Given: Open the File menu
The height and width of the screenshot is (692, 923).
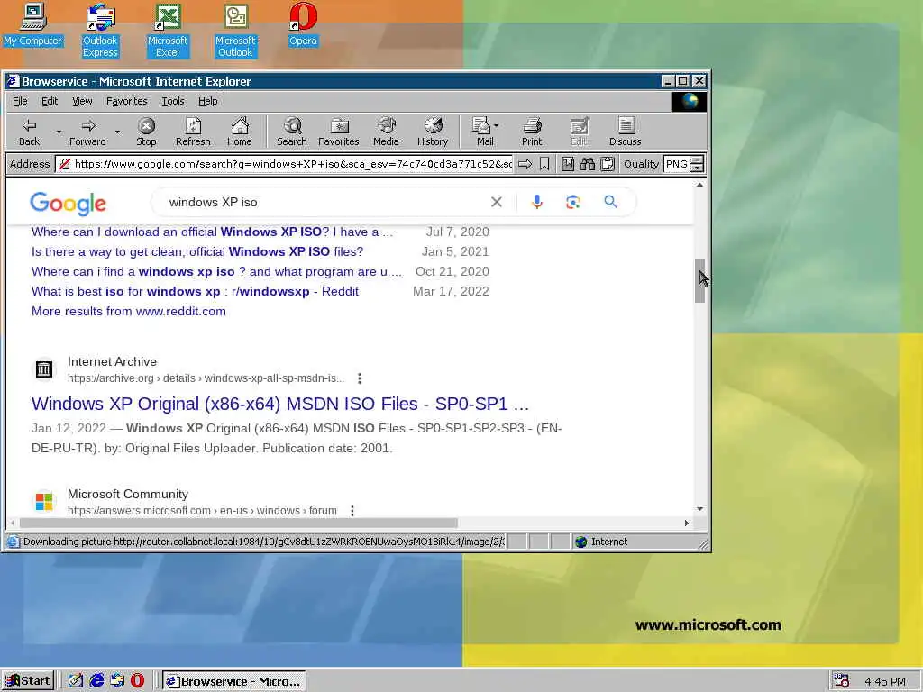Looking at the screenshot, I should coord(20,101).
